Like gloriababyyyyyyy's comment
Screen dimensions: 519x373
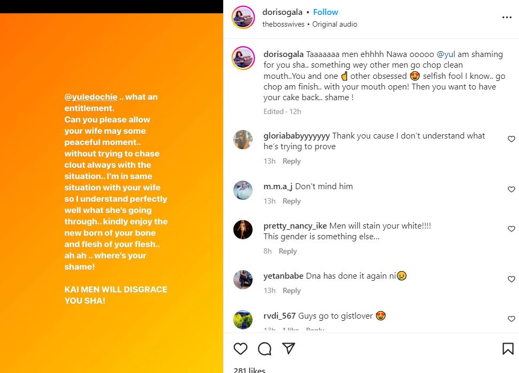pos(511,139)
